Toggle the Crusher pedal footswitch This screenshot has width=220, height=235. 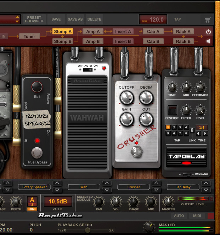point(137,151)
